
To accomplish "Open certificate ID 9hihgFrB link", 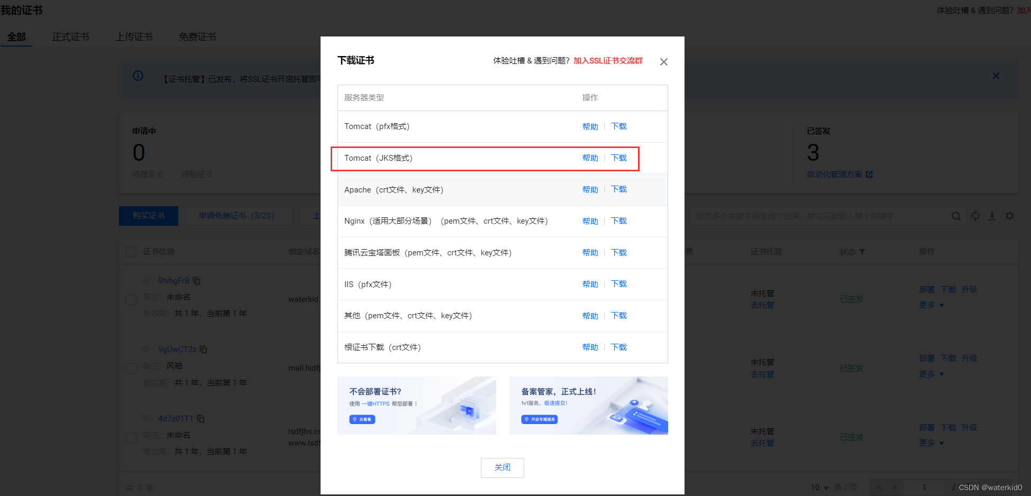I will tap(174, 281).
